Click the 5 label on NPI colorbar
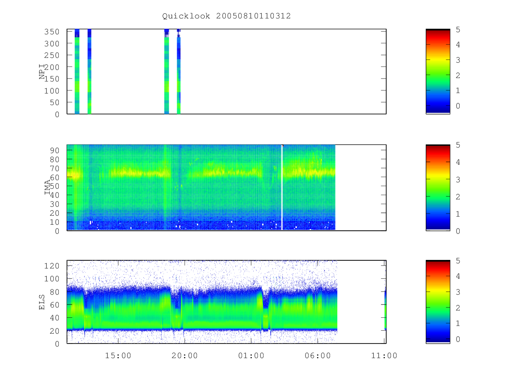Viewport: 515px width, 386px height. tap(458, 30)
